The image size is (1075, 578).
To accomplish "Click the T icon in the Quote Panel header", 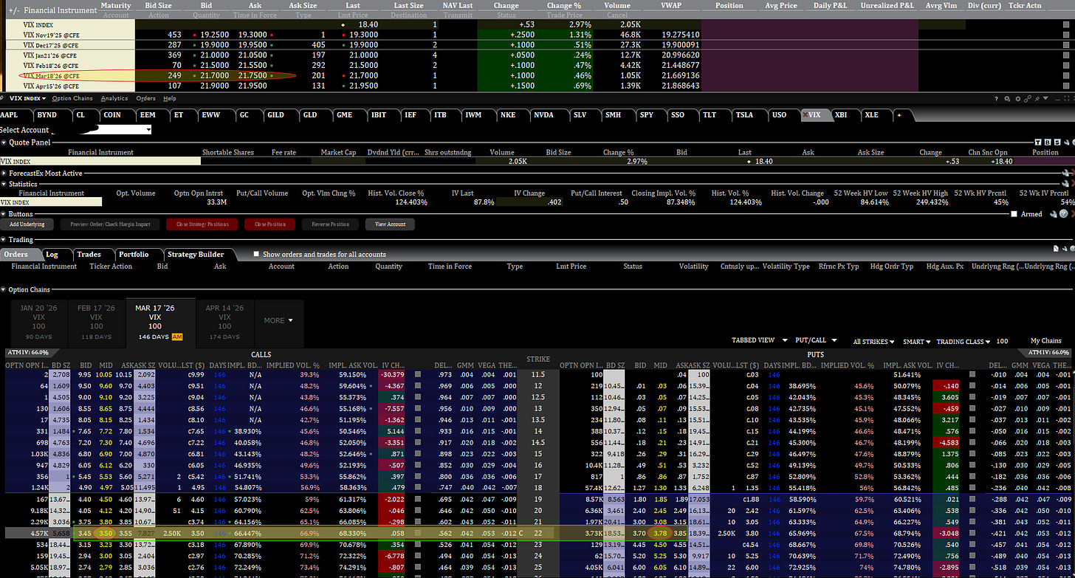I will (1037, 142).
